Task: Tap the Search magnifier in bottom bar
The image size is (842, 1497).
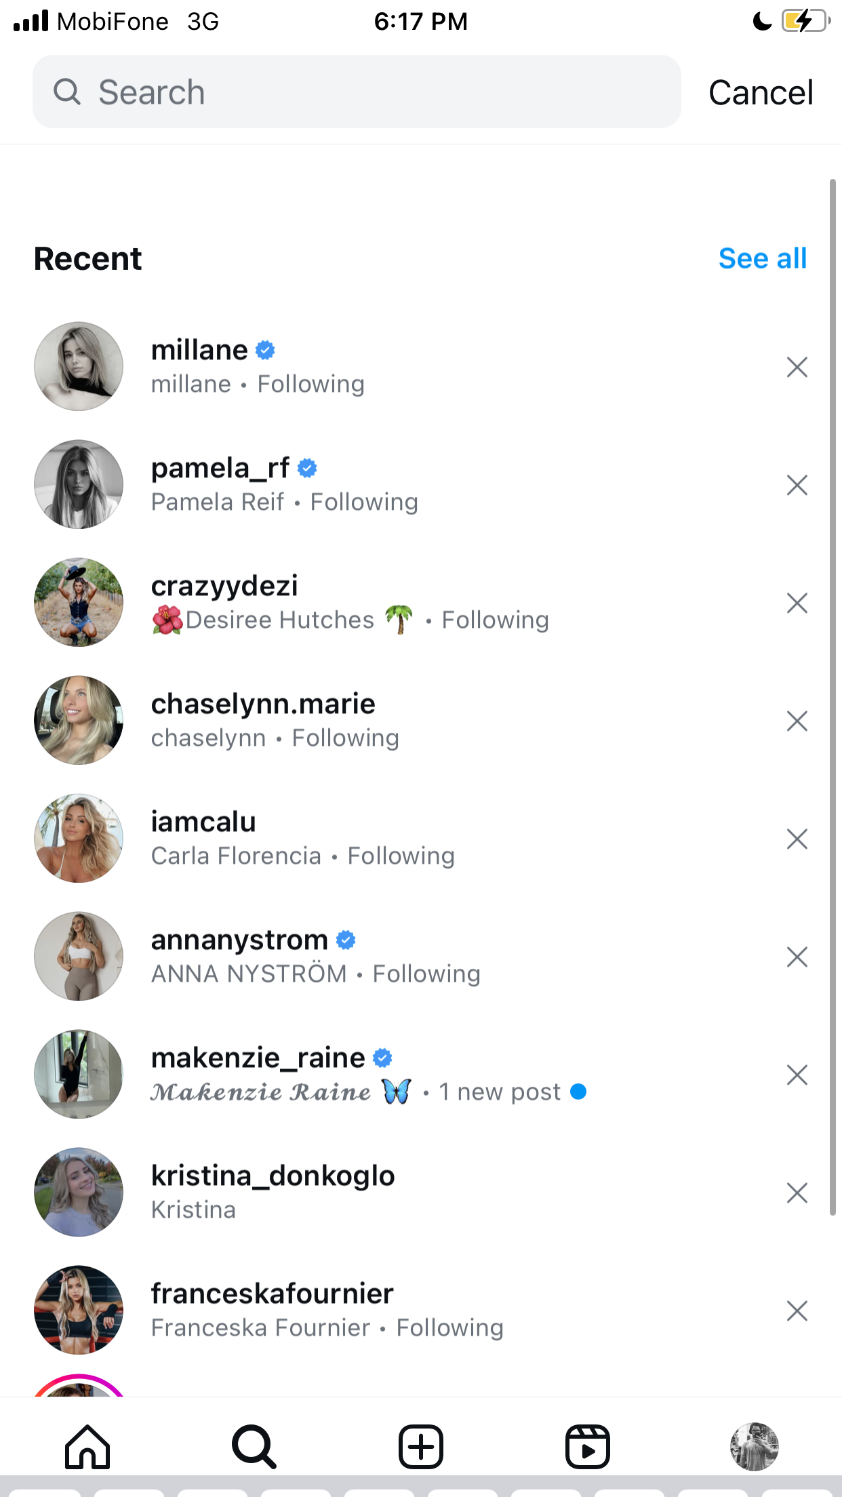Action: pyautogui.click(x=254, y=1447)
